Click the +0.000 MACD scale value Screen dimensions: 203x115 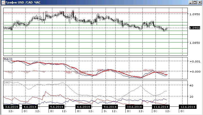click(195, 72)
